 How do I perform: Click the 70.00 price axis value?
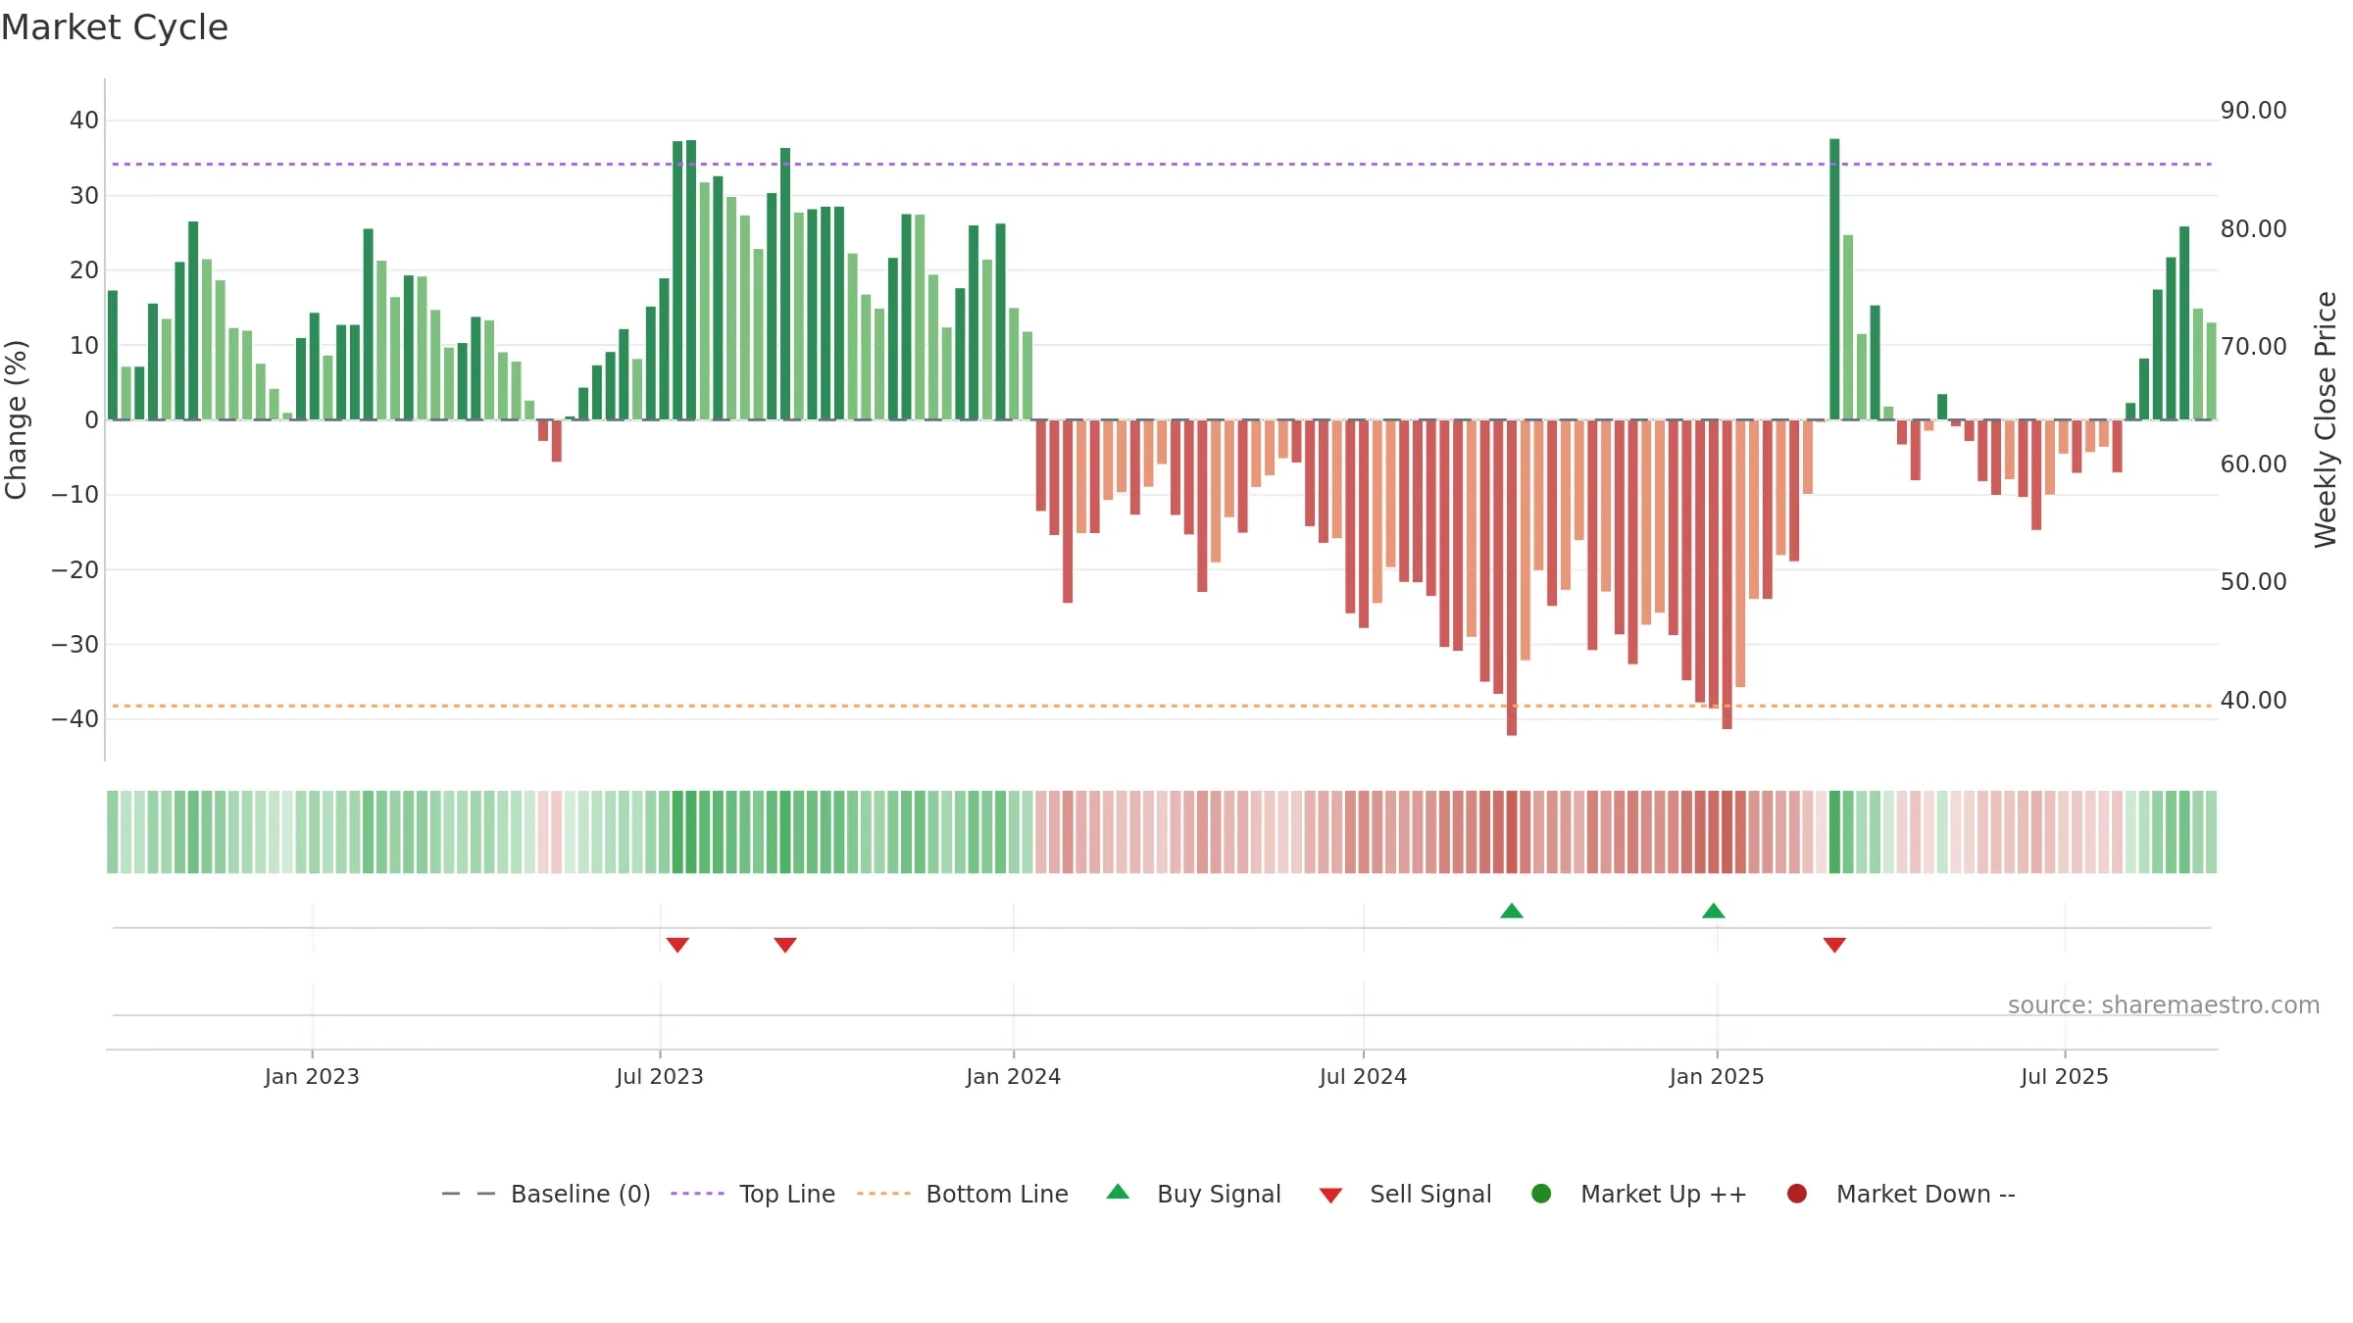pos(2253,347)
